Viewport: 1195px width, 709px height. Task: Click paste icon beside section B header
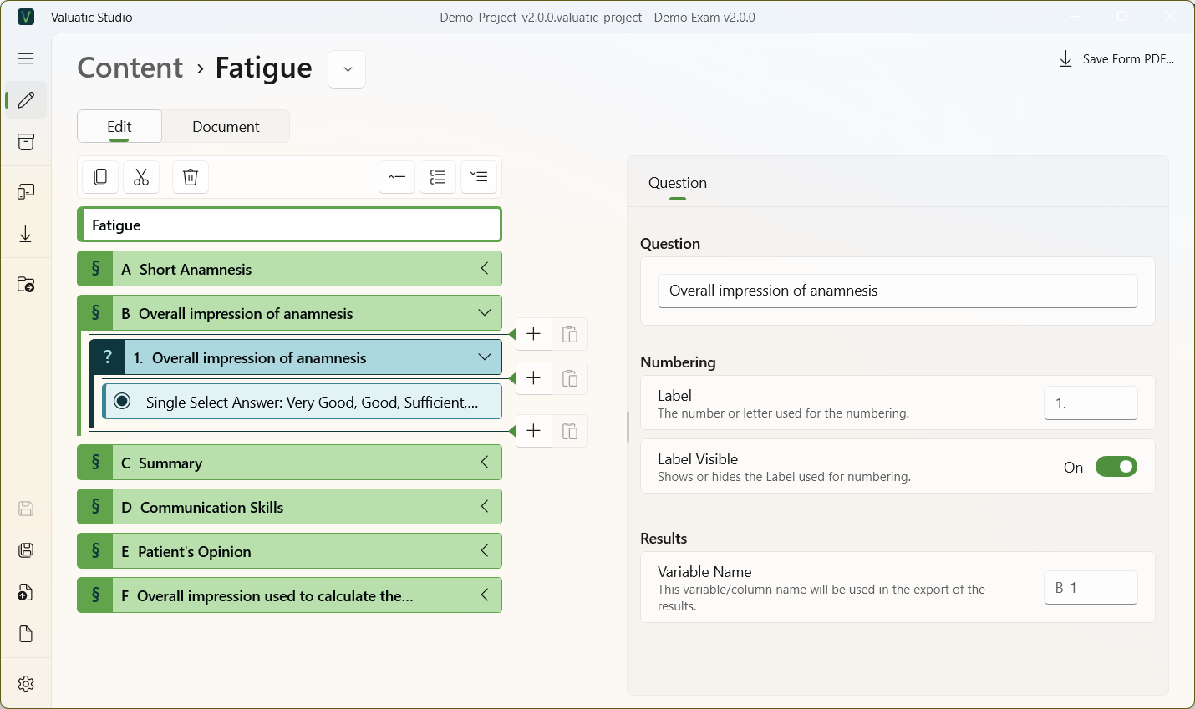(570, 334)
